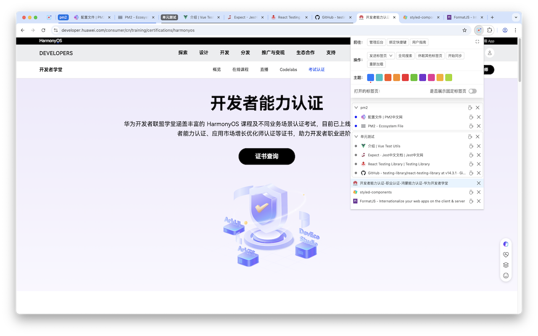Go back to the previous page
Image resolution: width=538 pixels, height=336 pixels.
pyautogui.click(x=23, y=30)
